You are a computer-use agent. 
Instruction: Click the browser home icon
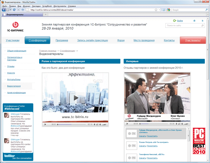click(x=23, y=10)
